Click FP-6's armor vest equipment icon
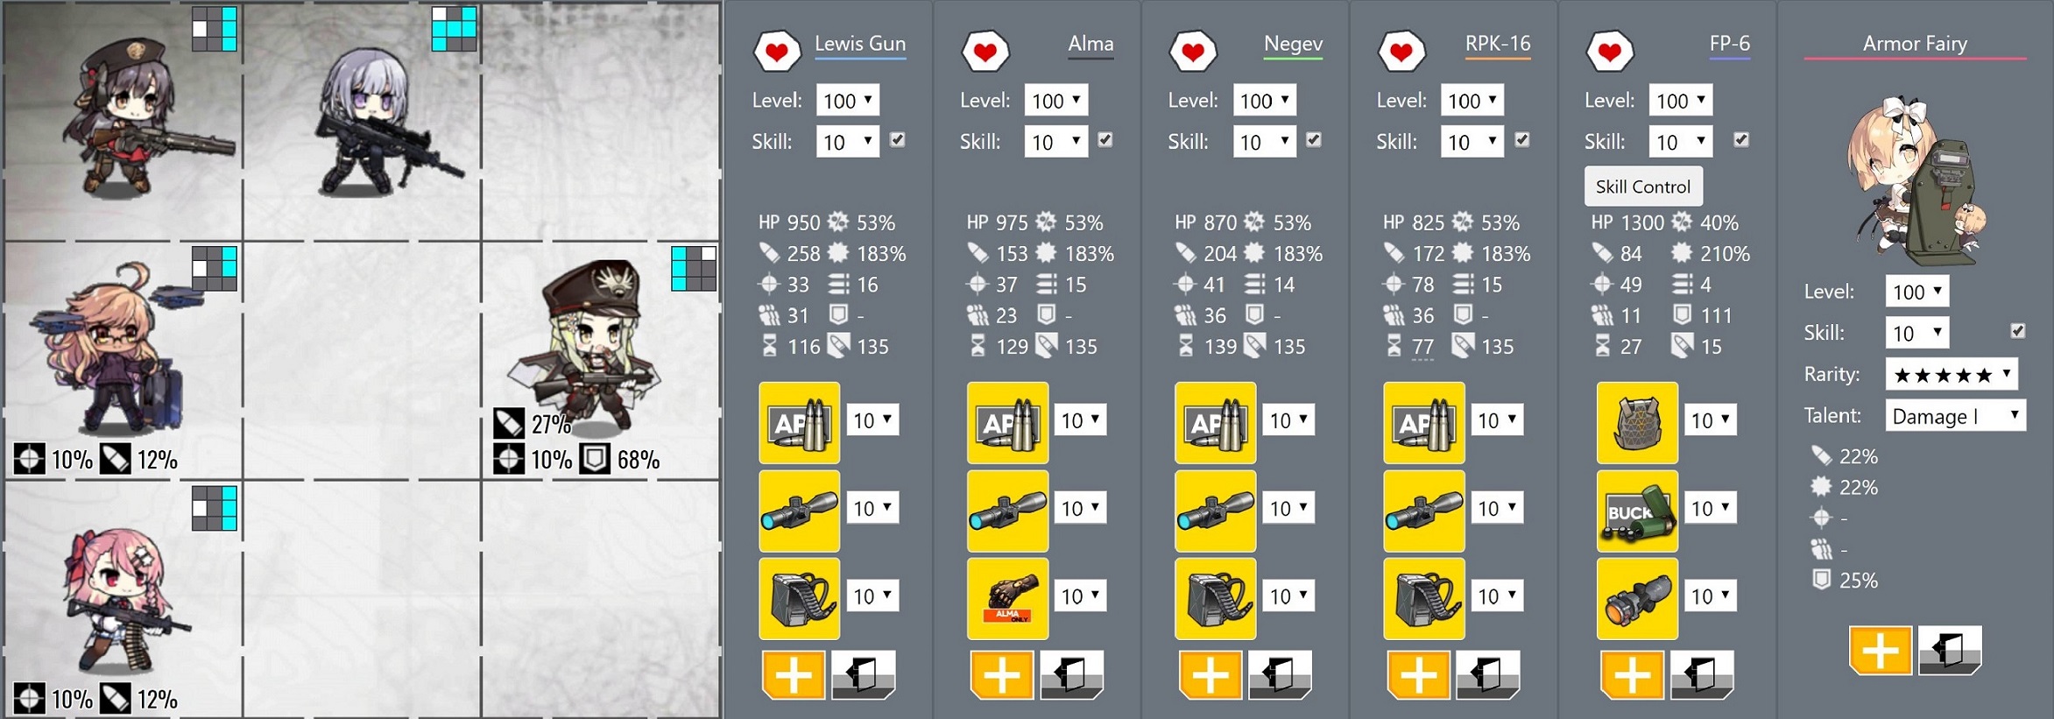This screenshot has width=2054, height=719. [1637, 422]
